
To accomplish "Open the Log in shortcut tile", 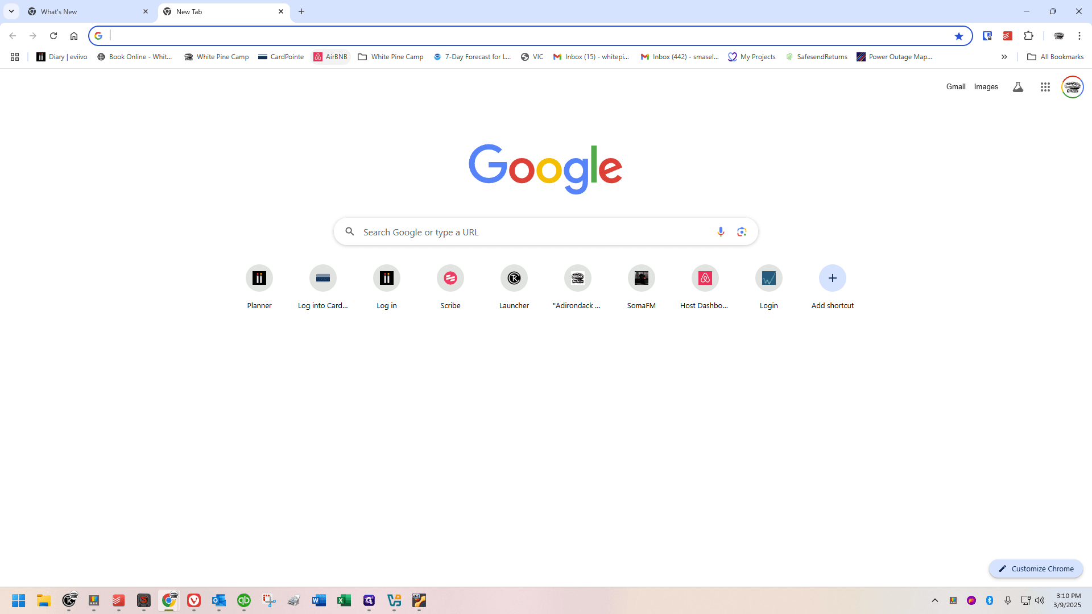I will click(387, 288).
